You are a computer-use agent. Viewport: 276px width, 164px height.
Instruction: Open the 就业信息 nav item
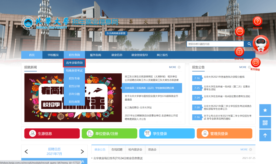(117, 55)
